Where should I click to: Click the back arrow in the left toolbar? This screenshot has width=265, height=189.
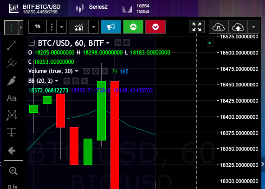(12, 151)
